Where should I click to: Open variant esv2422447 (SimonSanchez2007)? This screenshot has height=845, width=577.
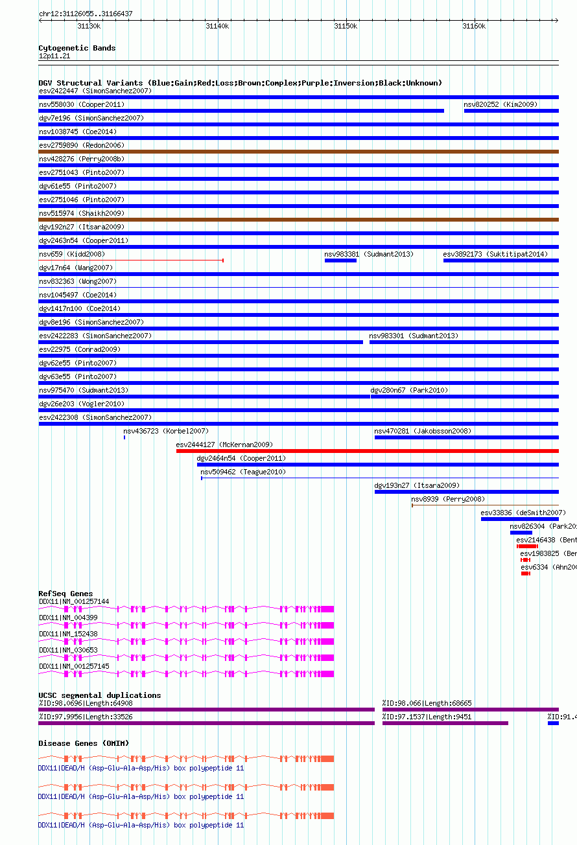[x=95, y=91]
